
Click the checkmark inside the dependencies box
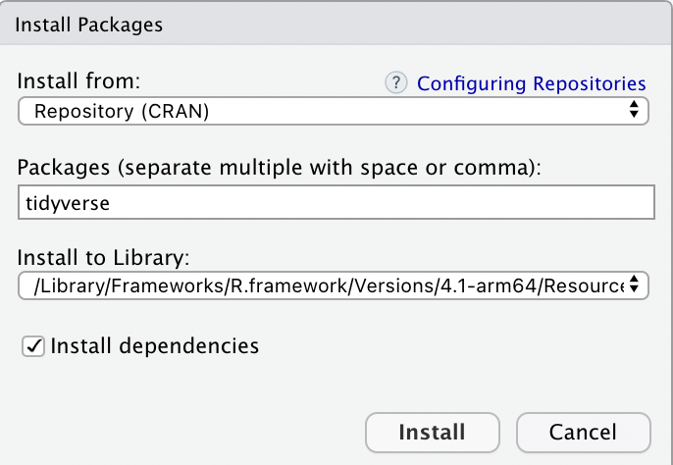click(x=33, y=346)
